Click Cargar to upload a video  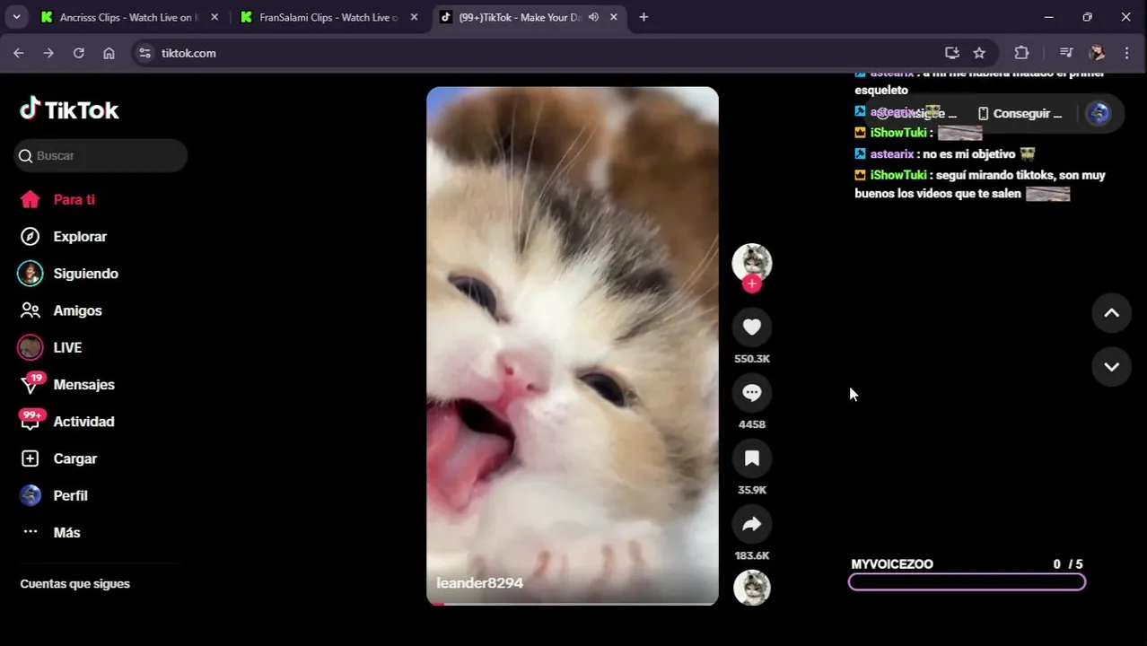click(74, 458)
